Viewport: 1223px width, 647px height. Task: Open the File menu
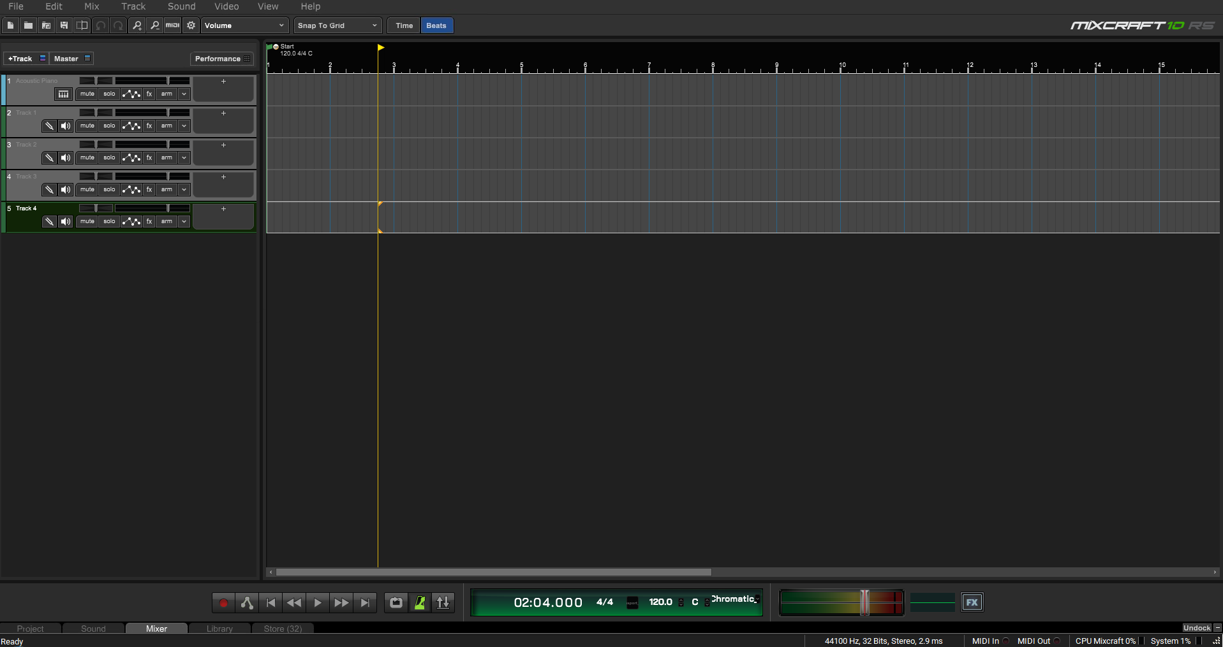(16, 6)
